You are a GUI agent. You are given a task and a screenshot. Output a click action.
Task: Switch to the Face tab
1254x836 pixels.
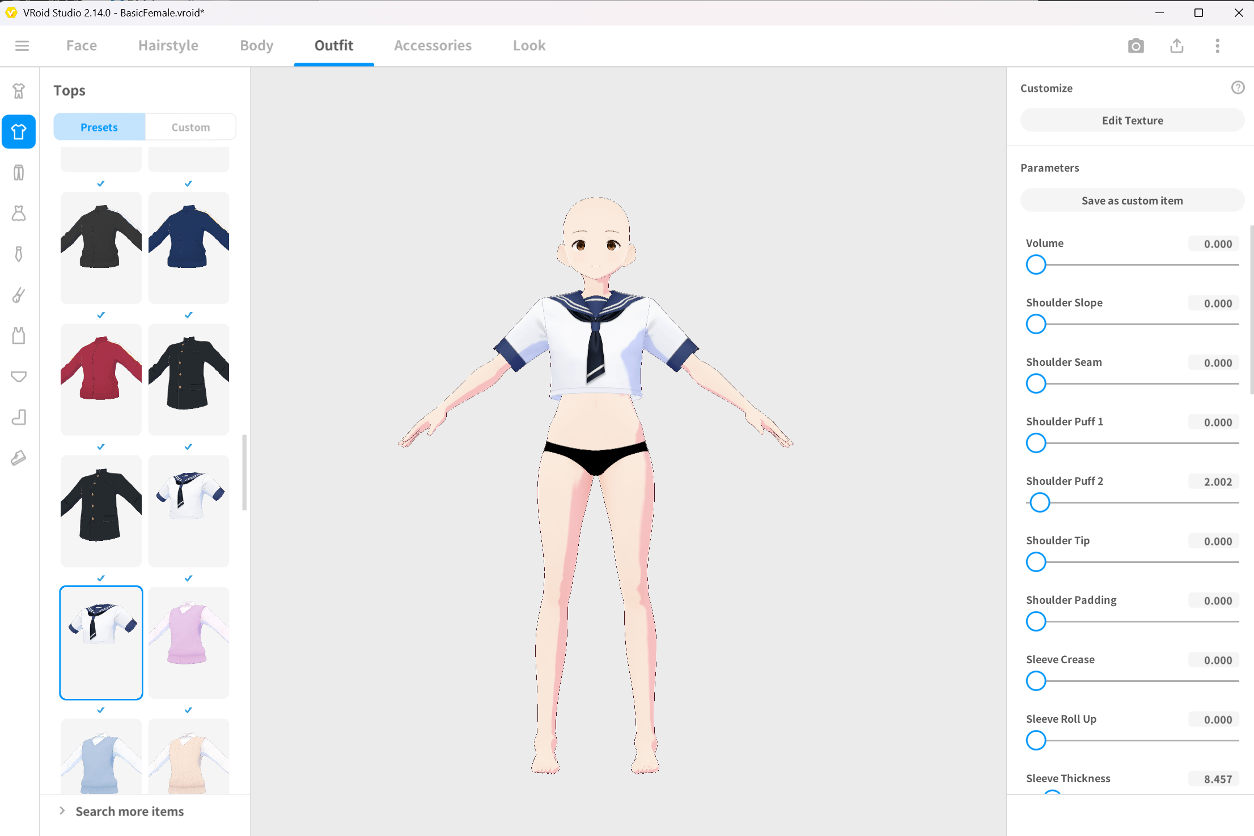82,45
